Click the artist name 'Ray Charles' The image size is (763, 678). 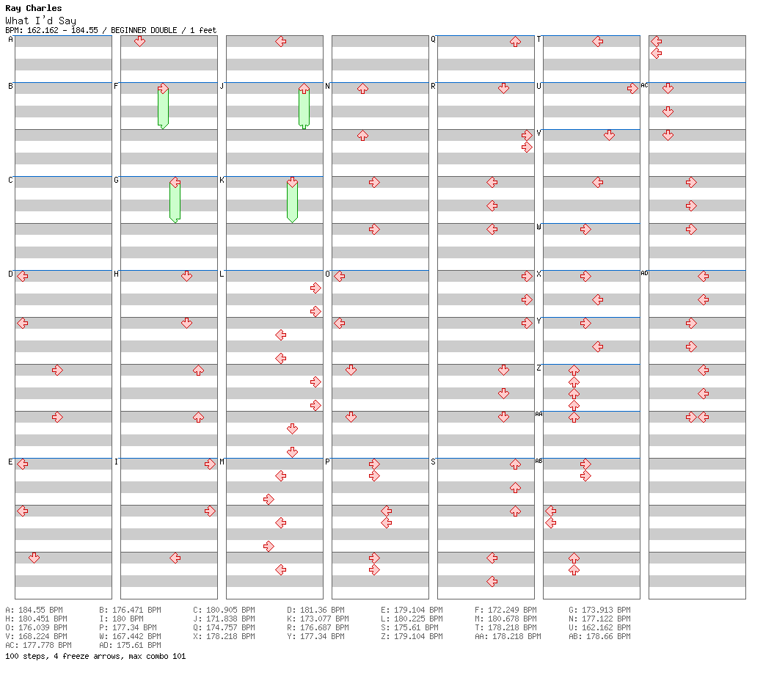click(x=34, y=8)
